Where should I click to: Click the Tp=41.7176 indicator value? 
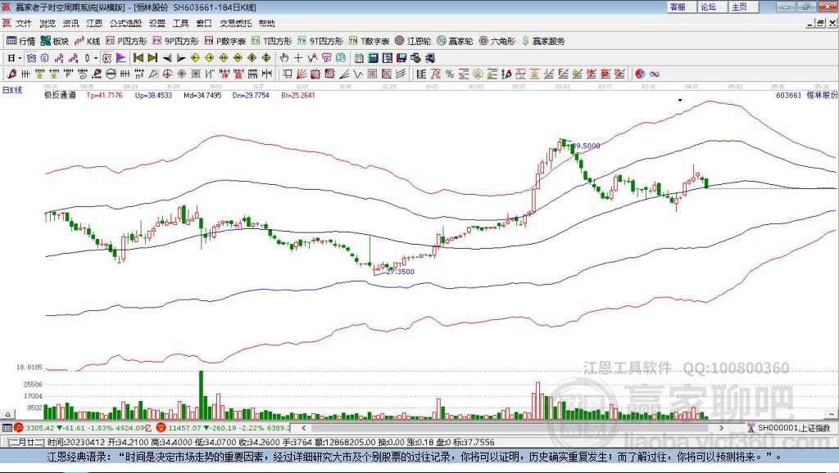104,95
